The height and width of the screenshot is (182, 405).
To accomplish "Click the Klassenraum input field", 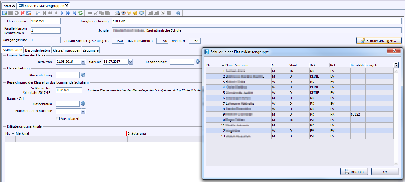I will tap(67, 104).
